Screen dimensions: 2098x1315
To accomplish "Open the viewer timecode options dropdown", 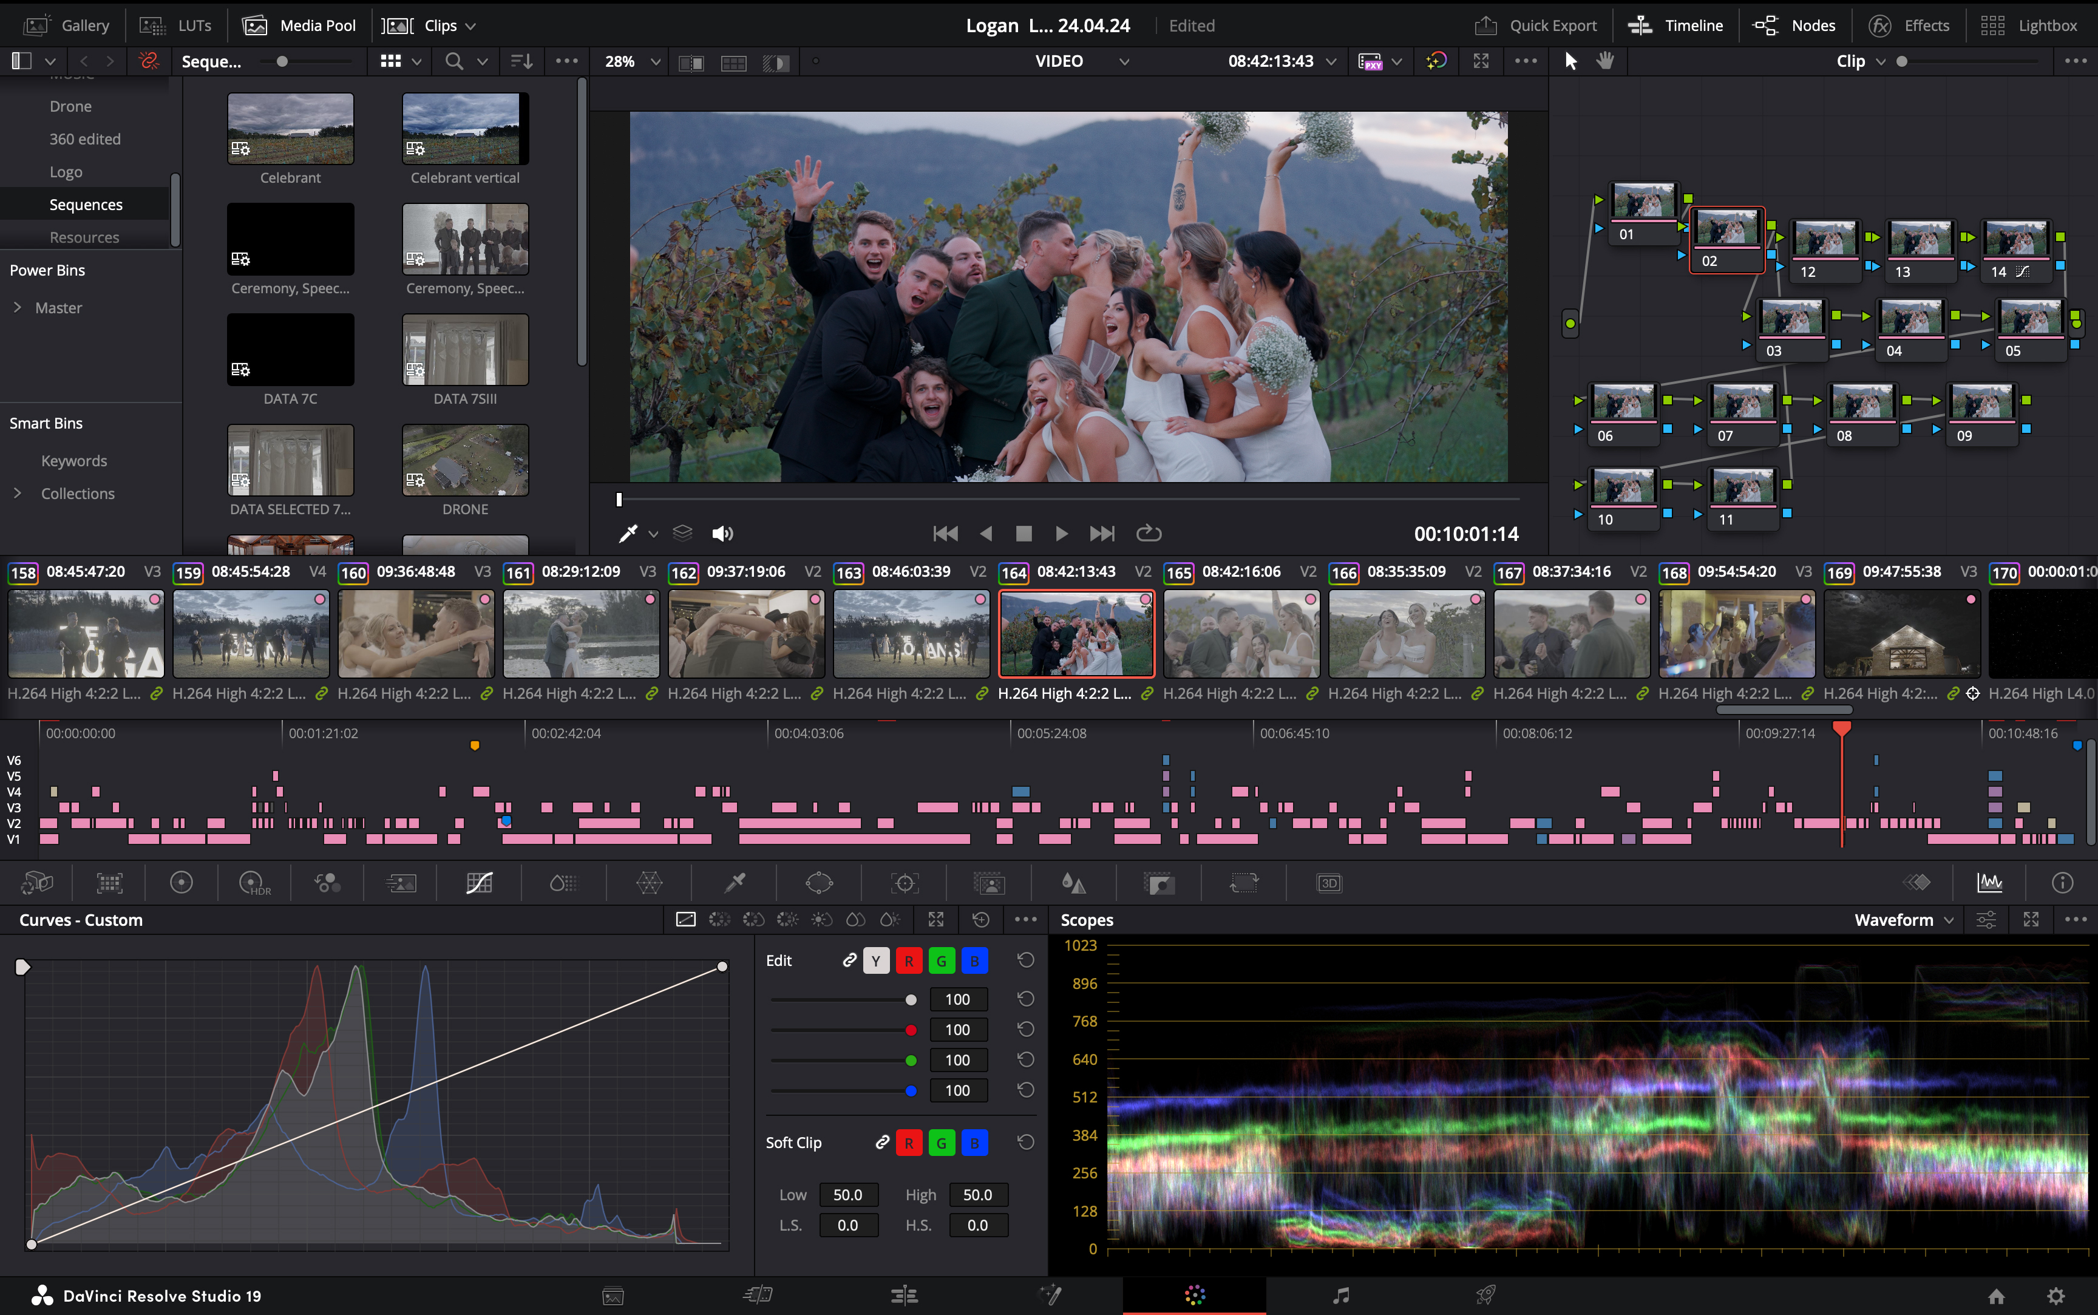I will [1331, 62].
